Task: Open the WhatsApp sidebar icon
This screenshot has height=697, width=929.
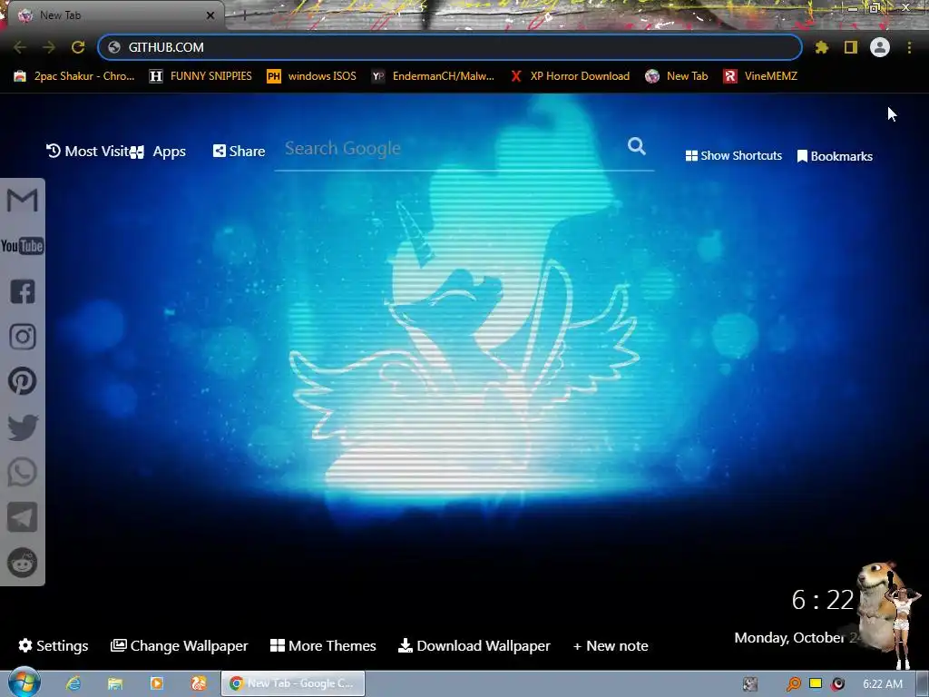Action: coord(23,472)
